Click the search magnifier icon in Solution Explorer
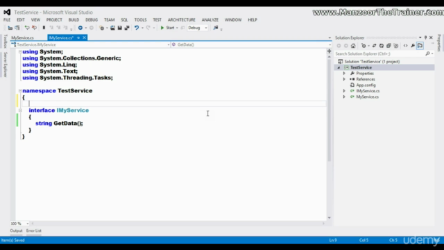 coord(427,53)
